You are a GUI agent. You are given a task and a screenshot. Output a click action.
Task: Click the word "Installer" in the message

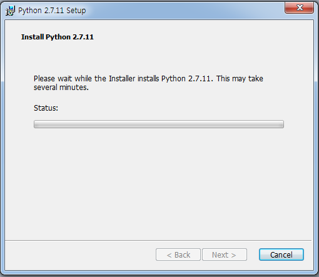(122, 79)
